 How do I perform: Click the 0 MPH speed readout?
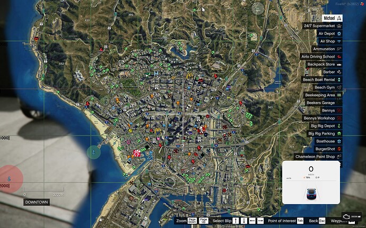(311, 170)
